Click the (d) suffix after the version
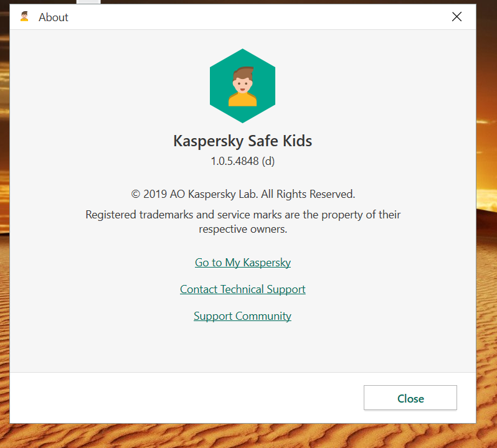Viewport: 497px width, 448px height. (268, 161)
